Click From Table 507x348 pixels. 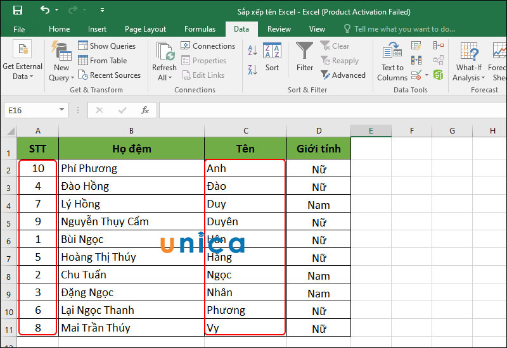tap(103, 60)
